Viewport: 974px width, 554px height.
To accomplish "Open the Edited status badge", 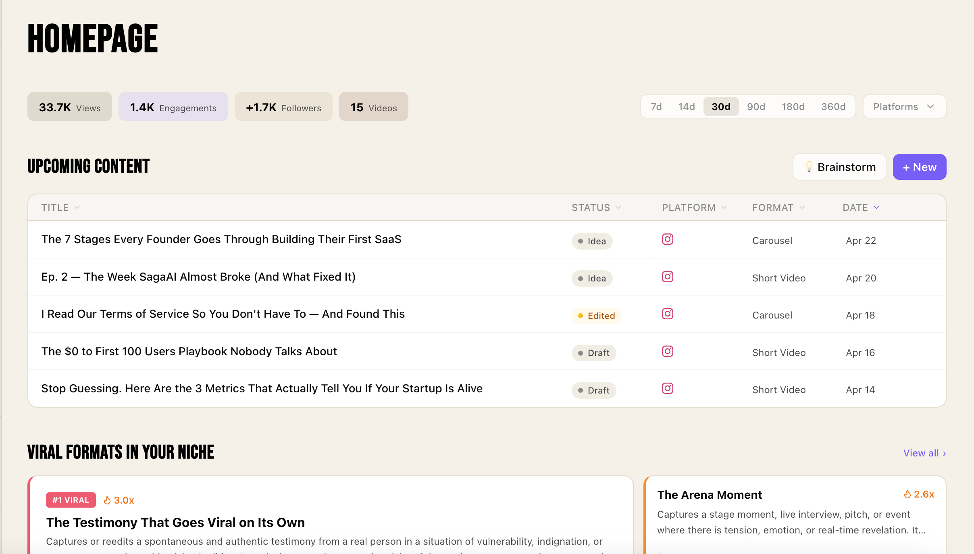I will tap(596, 316).
